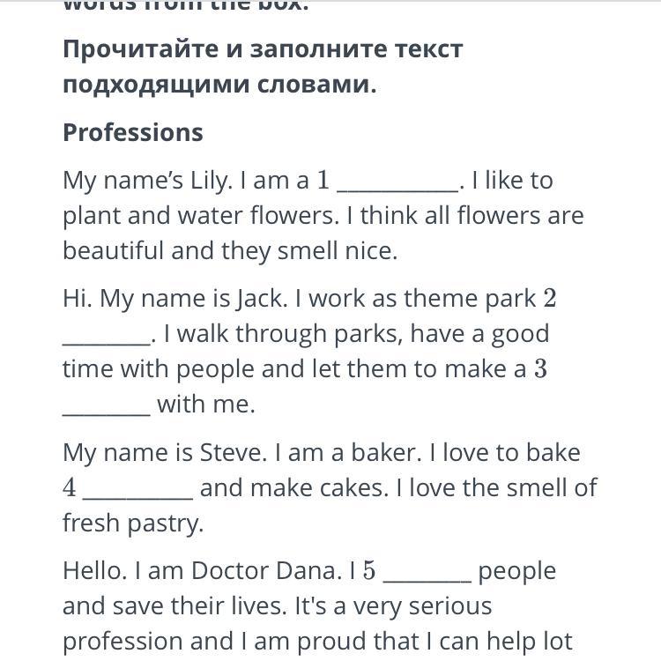This screenshot has width=661, height=661.
Task: Click the 'Professions' heading
Action: click(x=132, y=132)
